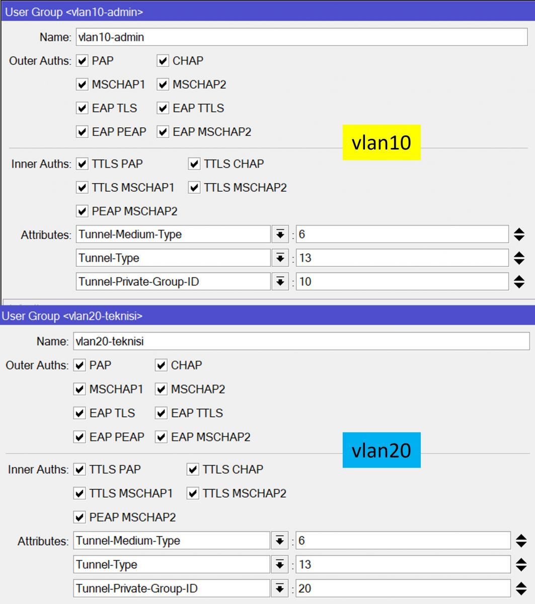Open the Tunnel-Medium-Type dropdown in vlan20-teknisi group

tap(279, 541)
